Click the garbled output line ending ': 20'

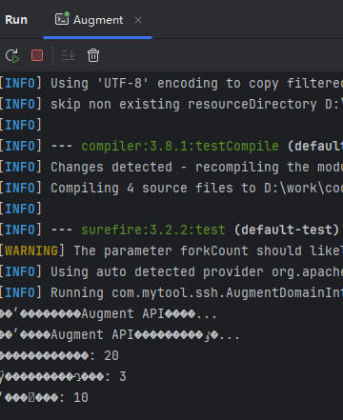(x=59, y=355)
